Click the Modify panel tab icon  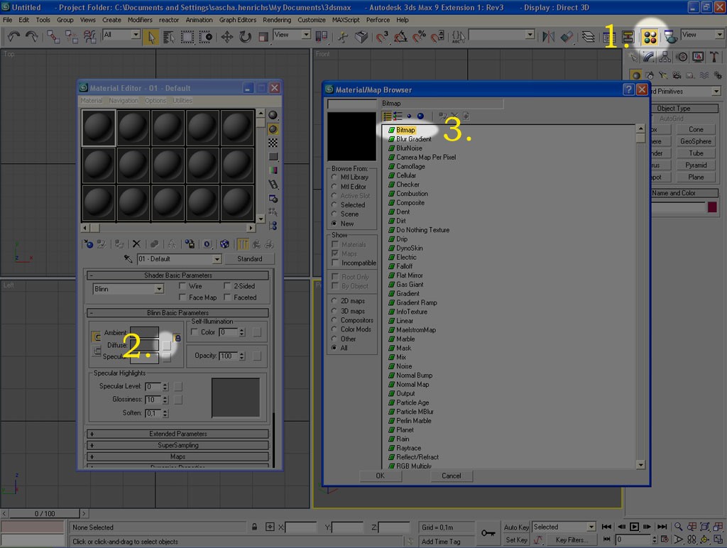point(649,57)
